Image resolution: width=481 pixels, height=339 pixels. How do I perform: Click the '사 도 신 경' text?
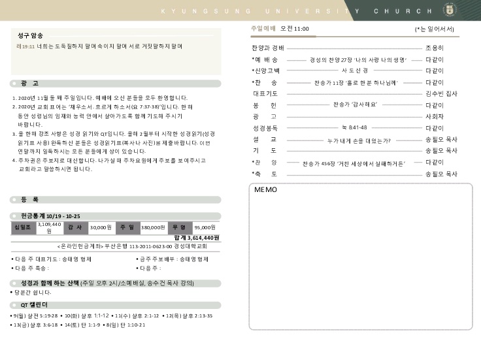[x=355, y=71]
